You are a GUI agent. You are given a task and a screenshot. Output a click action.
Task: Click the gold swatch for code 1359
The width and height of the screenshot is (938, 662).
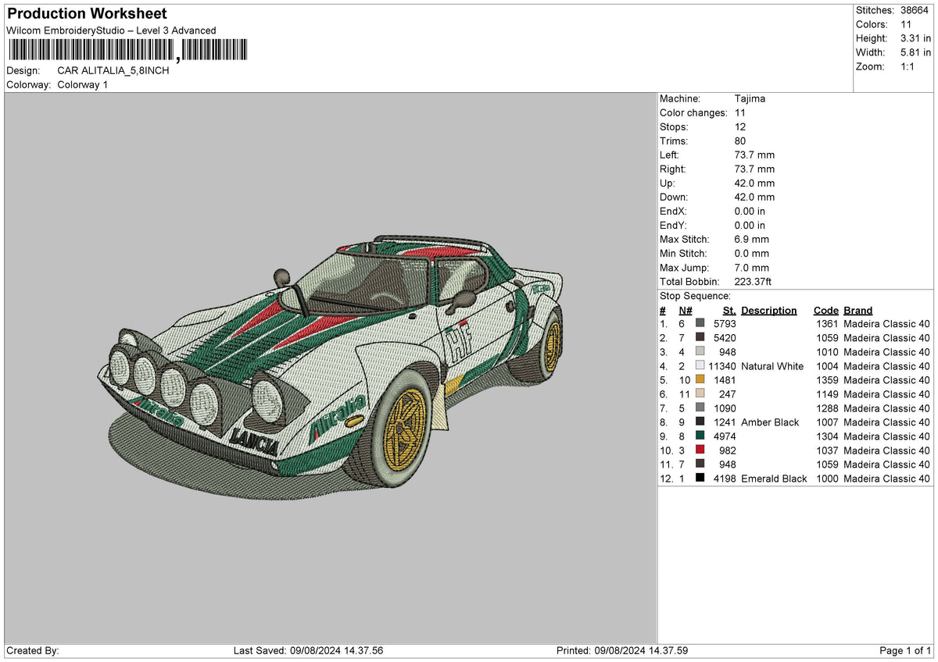click(x=700, y=379)
